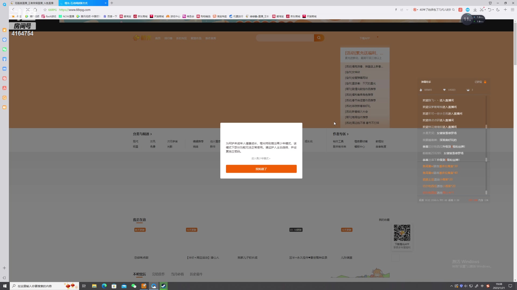Screen dimensions: 517x290
Task: Click the browser sidebar add plus icon
Action: [x=4, y=268]
